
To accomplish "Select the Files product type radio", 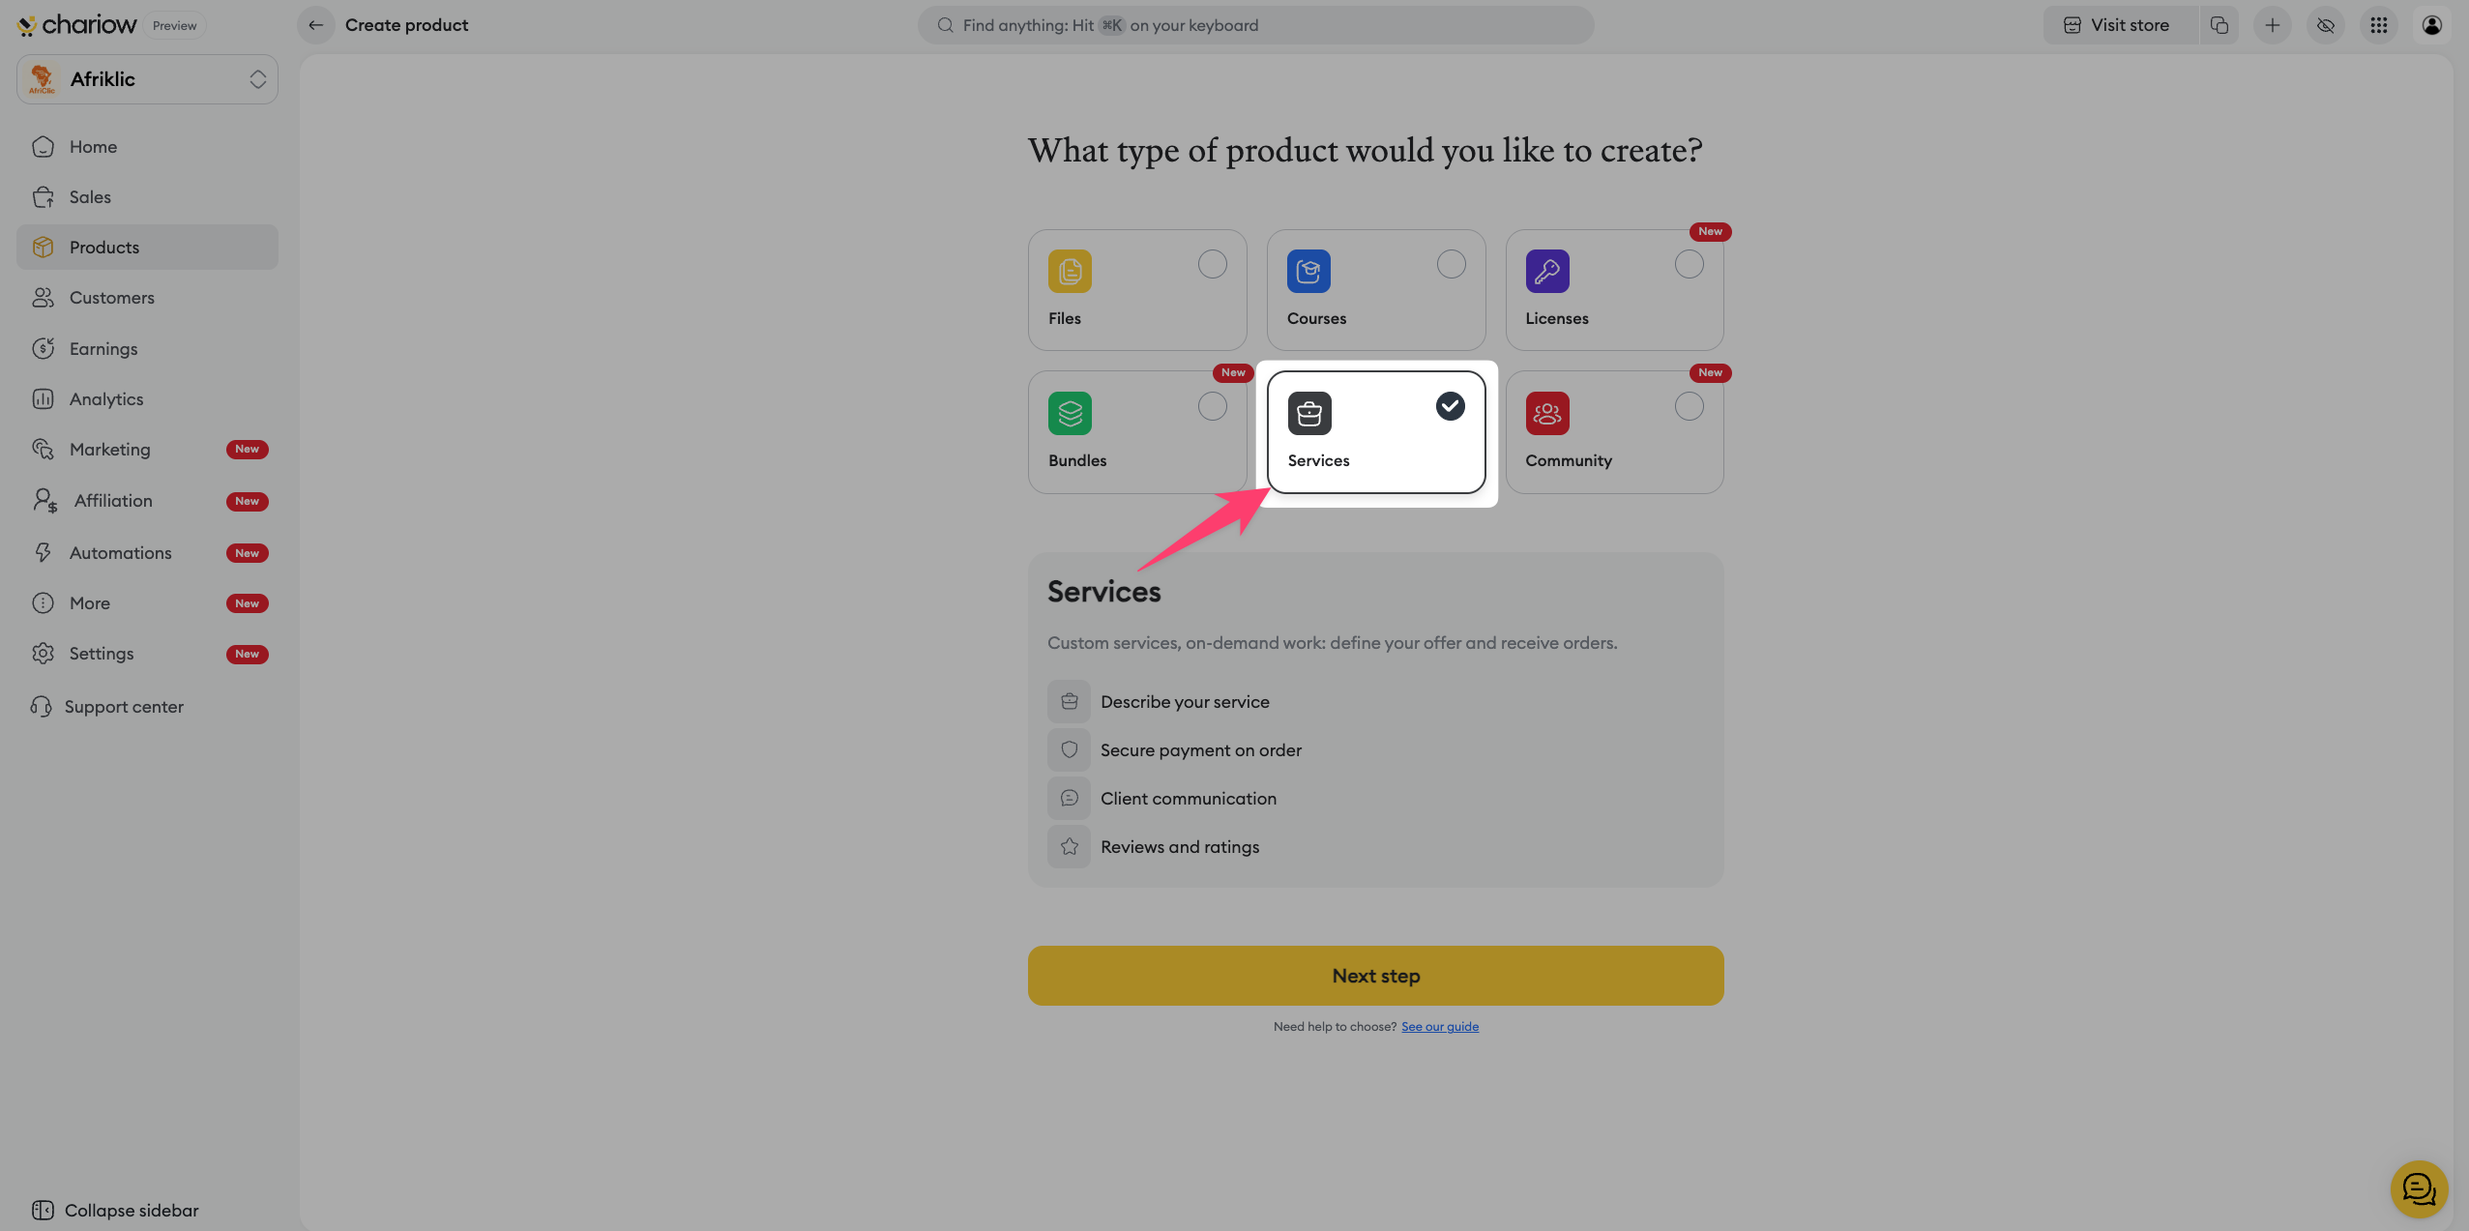I will click(x=1212, y=264).
